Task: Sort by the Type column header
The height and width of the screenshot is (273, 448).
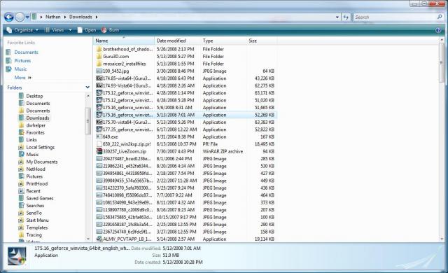Action: click(223, 41)
